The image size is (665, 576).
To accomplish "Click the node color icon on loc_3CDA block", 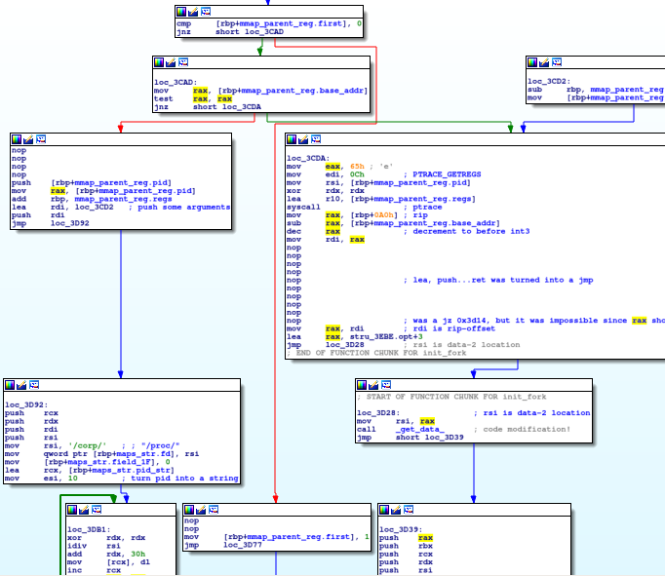I will coord(292,140).
